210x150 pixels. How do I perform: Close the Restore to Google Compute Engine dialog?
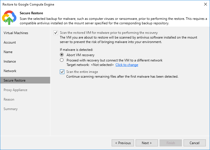click(205, 4)
